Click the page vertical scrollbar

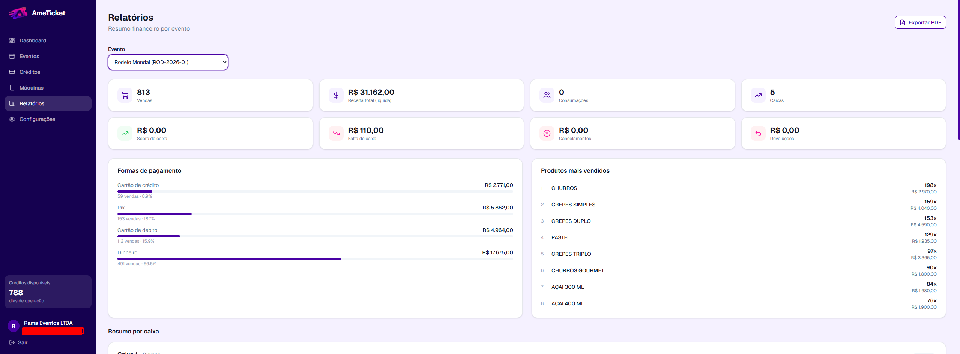[958, 70]
